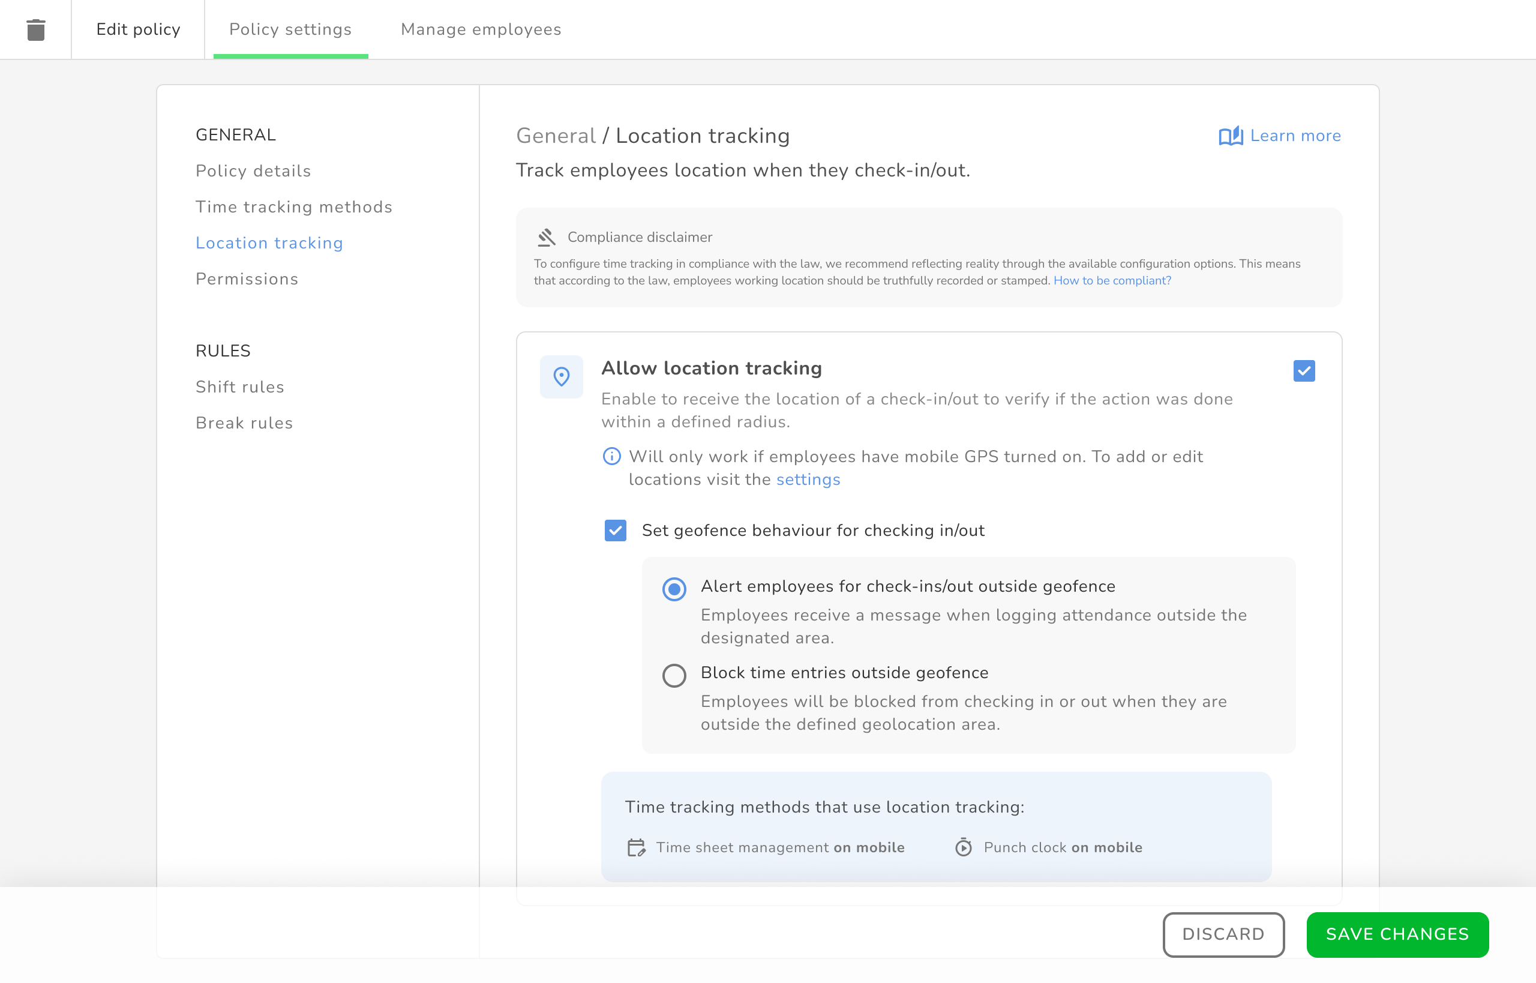Toggle Set geofence behaviour checkbox
The image size is (1536, 983).
click(615, 531)
